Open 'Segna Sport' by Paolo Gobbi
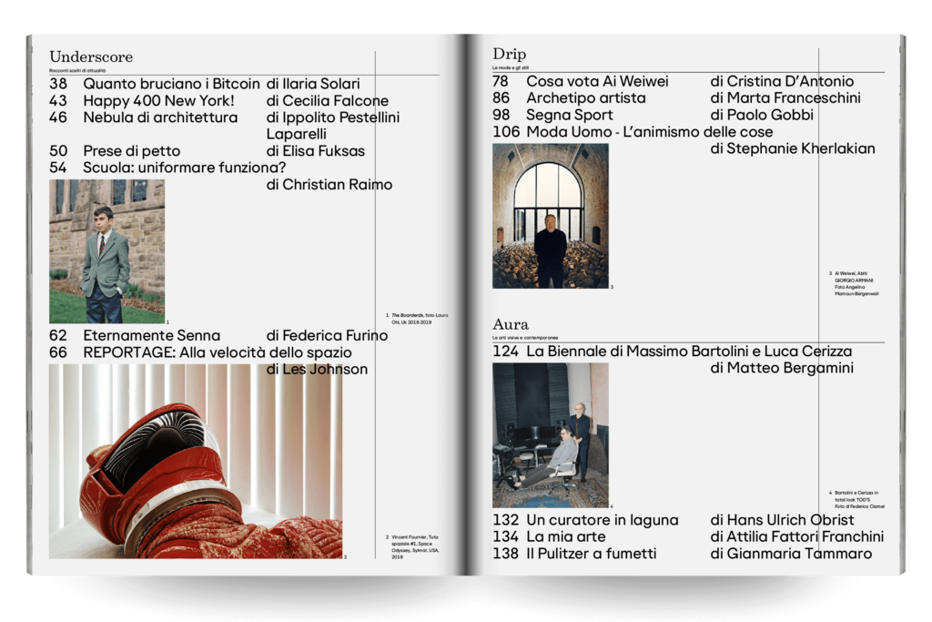This screenshot has width=932, height=622. click(x=573, y=114)
